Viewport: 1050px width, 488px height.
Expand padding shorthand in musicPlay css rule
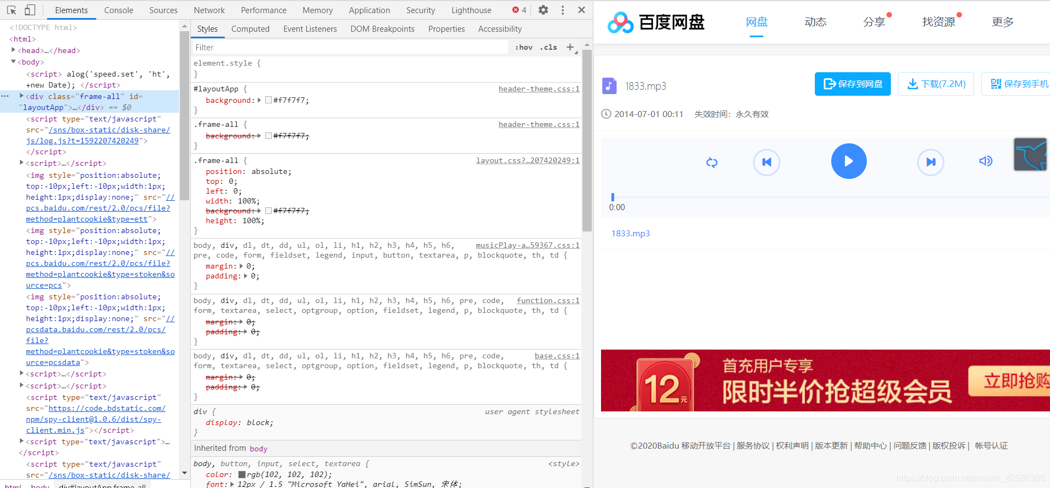coord(246,276)
